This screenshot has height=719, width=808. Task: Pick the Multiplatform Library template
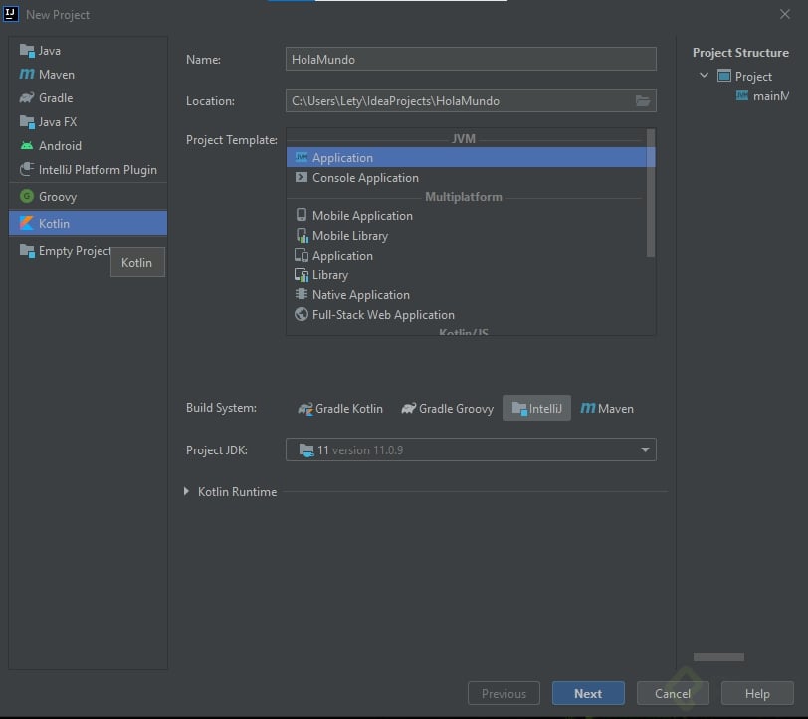click(467, 275)
